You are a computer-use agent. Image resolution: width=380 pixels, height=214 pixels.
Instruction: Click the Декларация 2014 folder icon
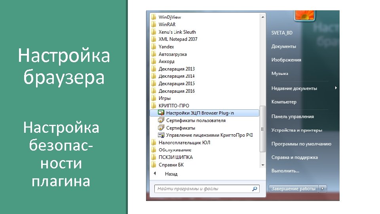154,76
